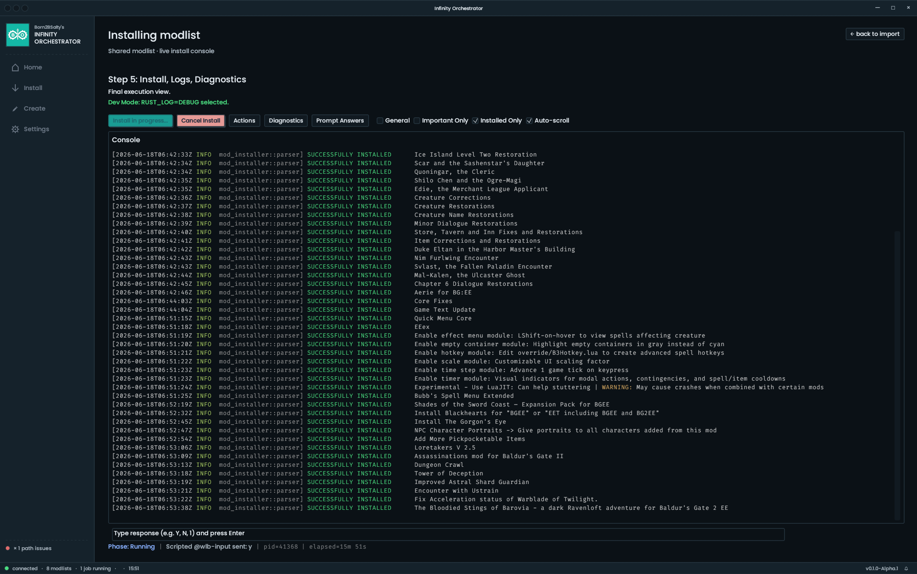Click the '1 job running' status entry
The image size is (917, 574).
(x=95, y=569)
